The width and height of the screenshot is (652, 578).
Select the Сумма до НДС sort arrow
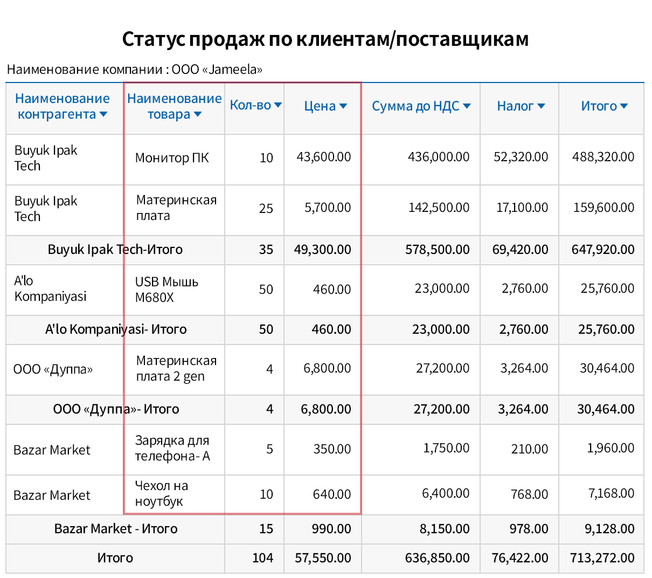click(467, 106)
